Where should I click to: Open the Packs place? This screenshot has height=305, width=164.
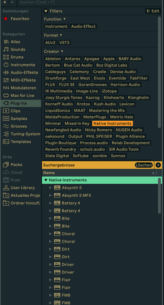pos(21,165)
